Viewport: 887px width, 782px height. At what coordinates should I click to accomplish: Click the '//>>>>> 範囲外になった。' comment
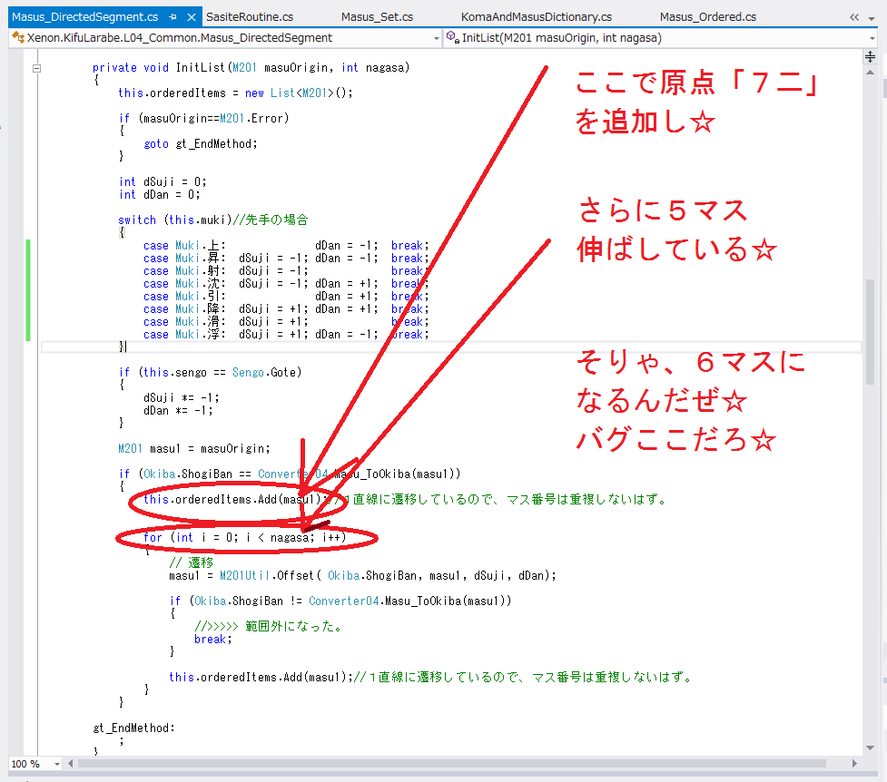pos(268,626)
